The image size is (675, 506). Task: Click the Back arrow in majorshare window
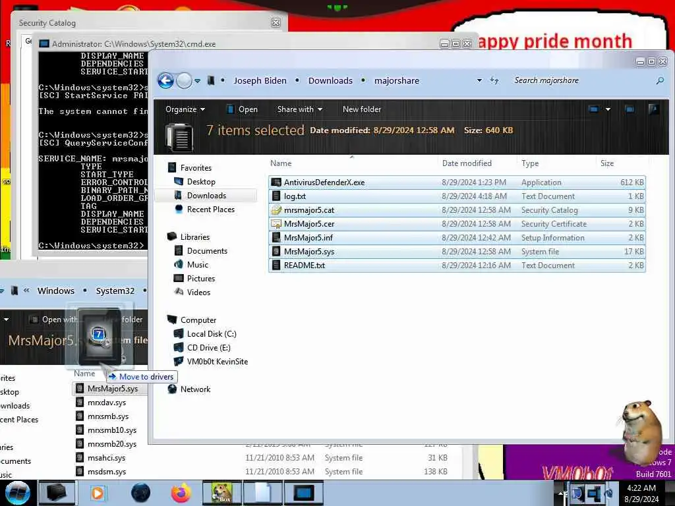pos(165,80)
